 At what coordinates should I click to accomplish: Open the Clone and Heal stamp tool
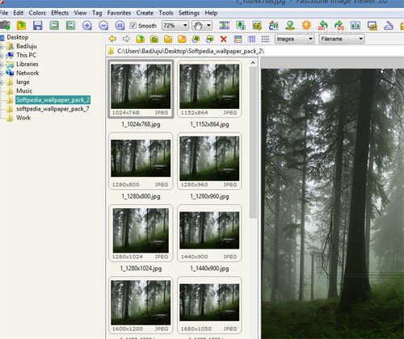290,25
